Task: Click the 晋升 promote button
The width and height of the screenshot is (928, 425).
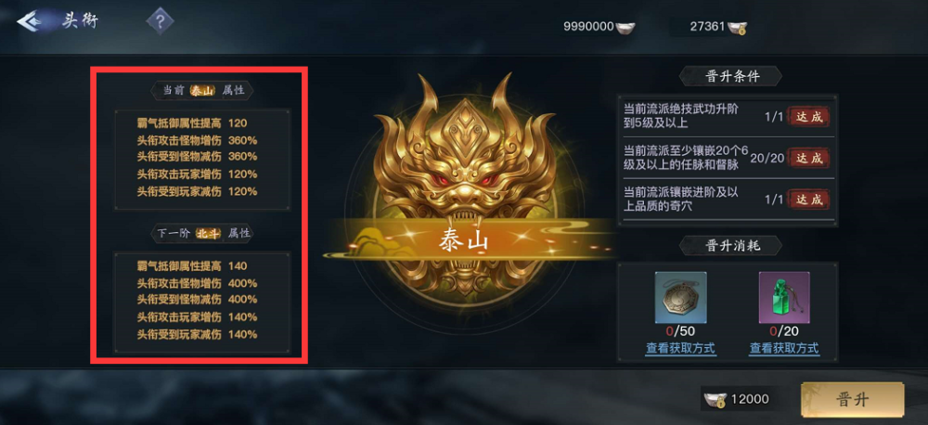Action: tap(852, 400)
